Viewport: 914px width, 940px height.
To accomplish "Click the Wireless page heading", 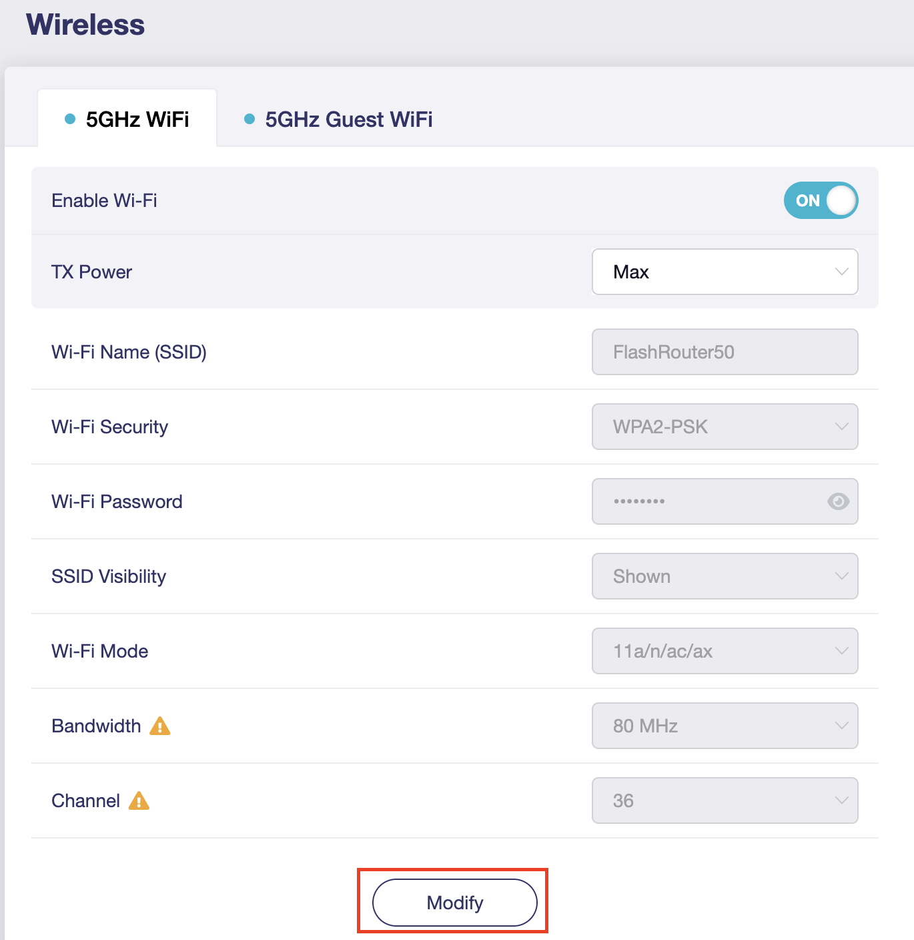I will click(85, 25).
